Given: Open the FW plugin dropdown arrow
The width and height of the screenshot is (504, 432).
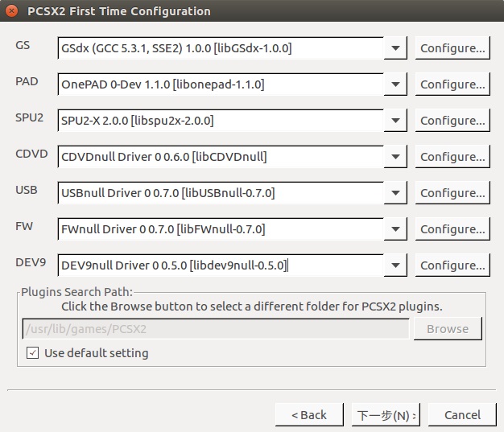Looking at the screenshot, I should 395,229.
